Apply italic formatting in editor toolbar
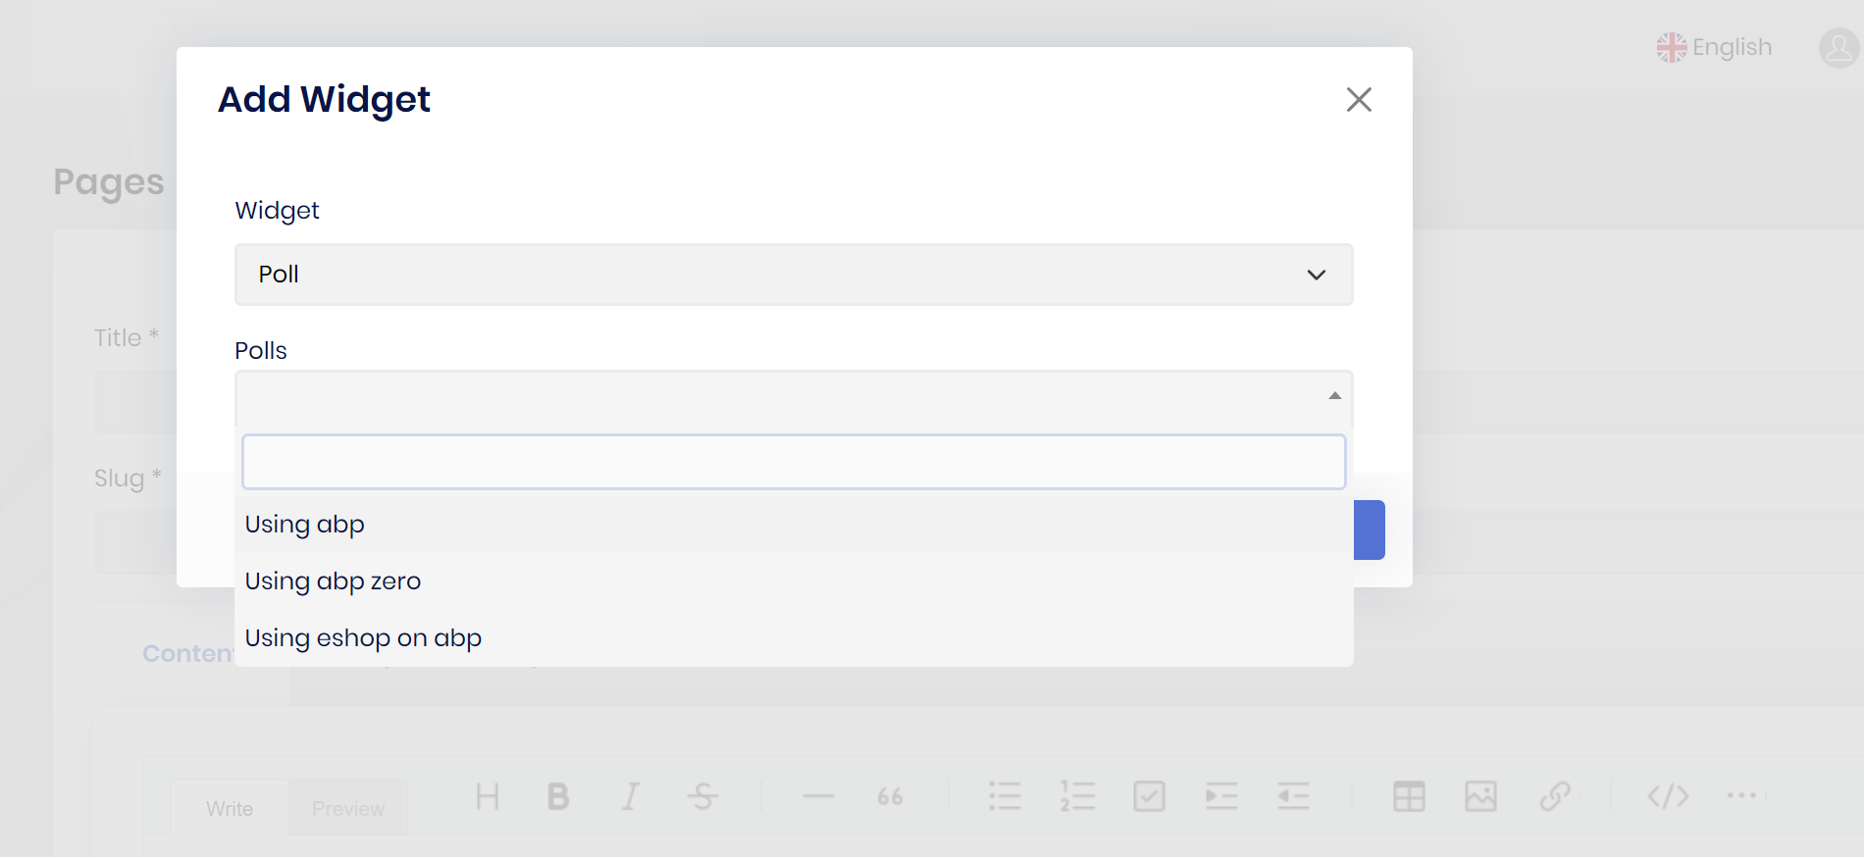Screen dimensions: 1864x858 tap(630, 796)
